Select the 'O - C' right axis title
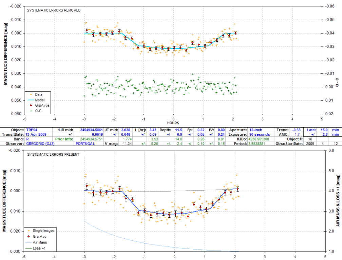The width and height of the screenshot is (342, 260). [337, 83]
